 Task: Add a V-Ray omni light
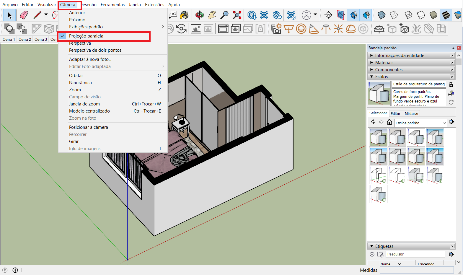(338, 29)
